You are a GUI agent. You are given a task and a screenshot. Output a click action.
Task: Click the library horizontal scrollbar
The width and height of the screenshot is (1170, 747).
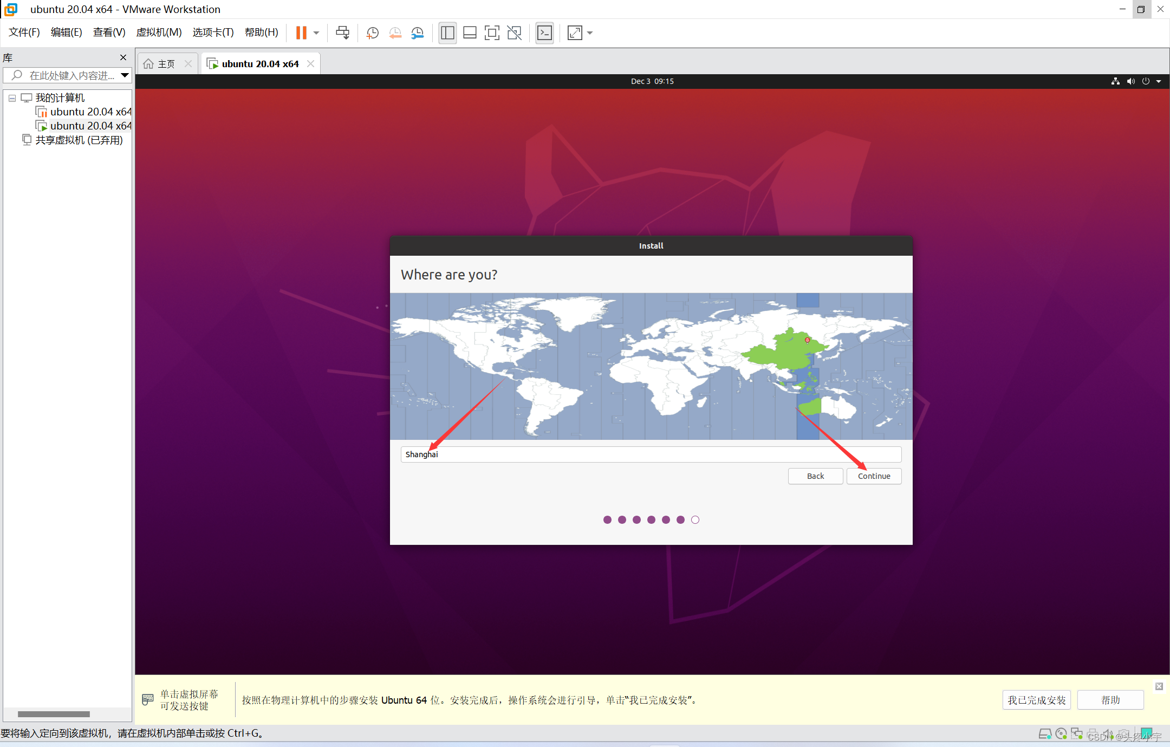pyautogui.click(x=54, y=714)
